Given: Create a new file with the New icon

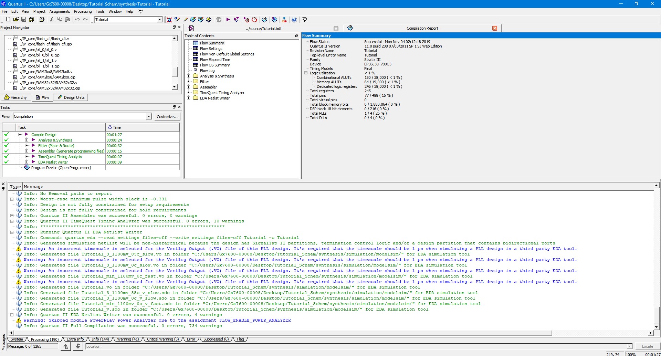Looking at the screenshot, I should (8, 20).
